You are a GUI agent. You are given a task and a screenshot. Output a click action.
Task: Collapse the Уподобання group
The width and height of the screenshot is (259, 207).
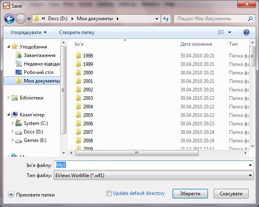click(8, 47)
